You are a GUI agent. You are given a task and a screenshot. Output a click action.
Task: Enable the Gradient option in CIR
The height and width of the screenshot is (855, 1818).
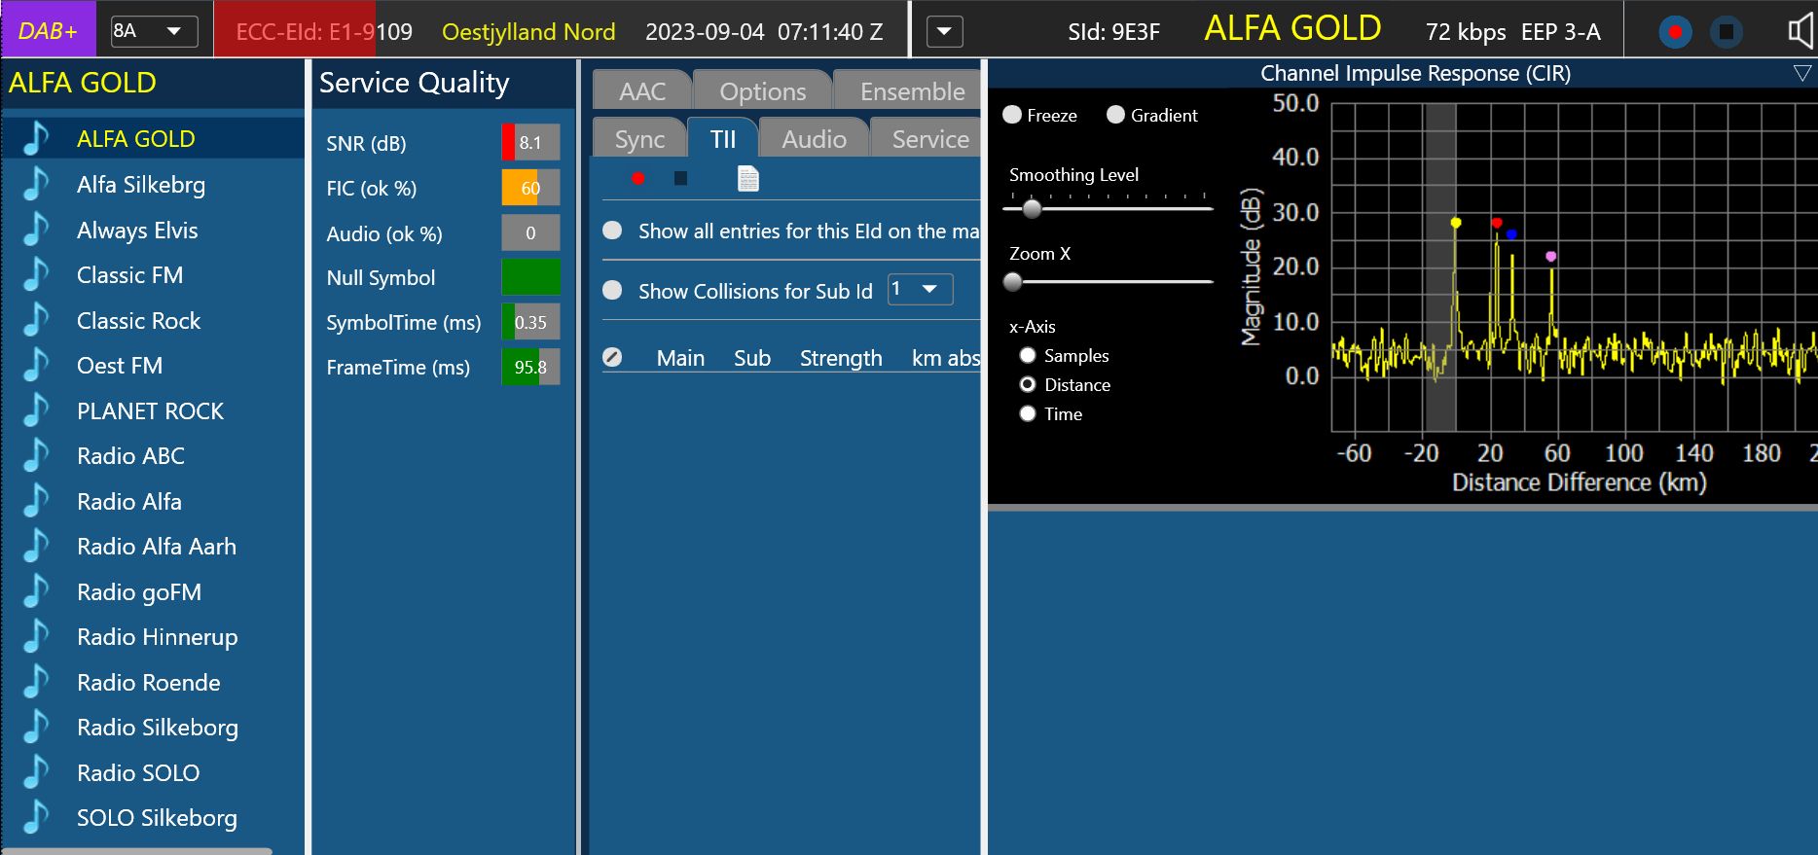tap(1116, 115)
